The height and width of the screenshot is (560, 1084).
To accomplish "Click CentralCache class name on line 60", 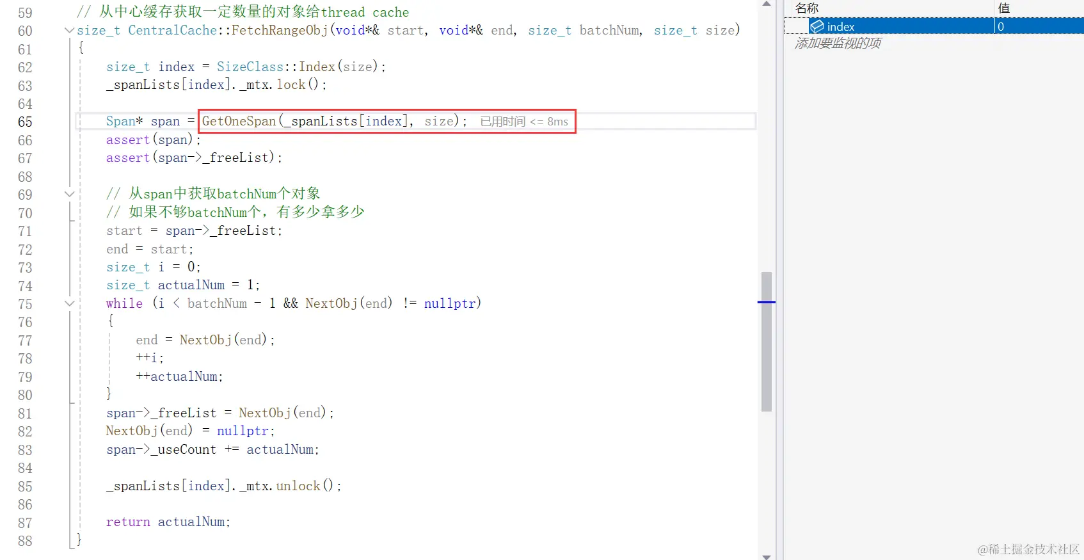I will 172,30.
